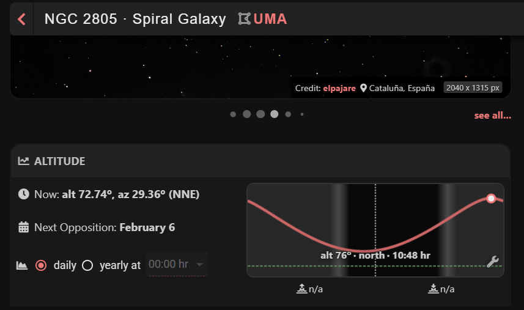This screenshot has height=310, width=524.
Task: Click the rise time icon below chart
Action: (301, 289)
